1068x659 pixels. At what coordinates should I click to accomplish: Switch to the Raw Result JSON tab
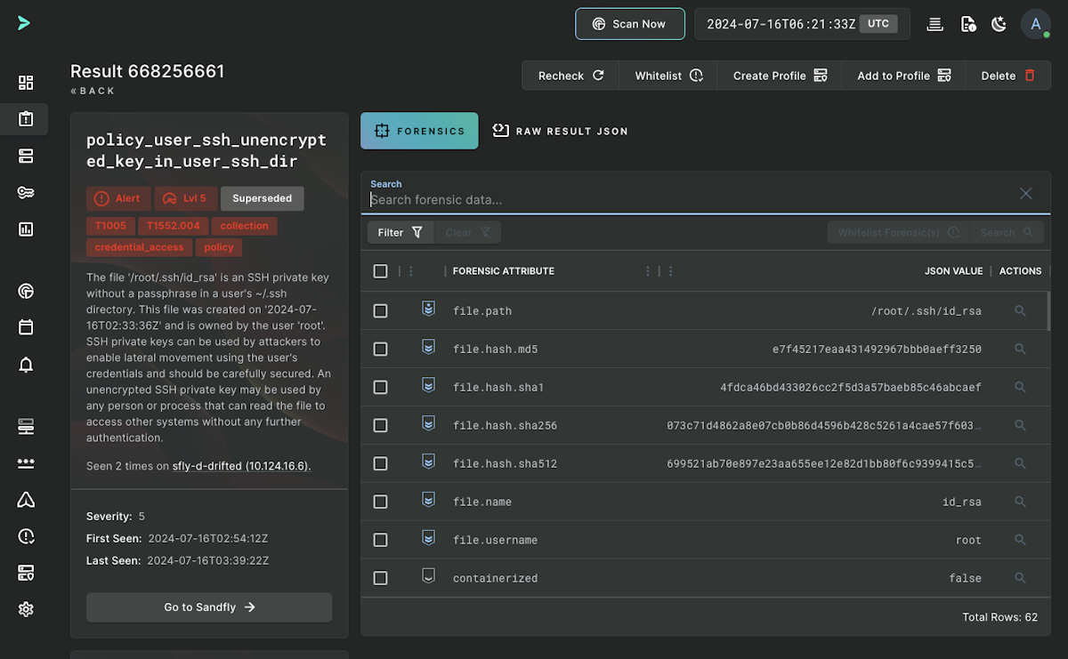560,131
